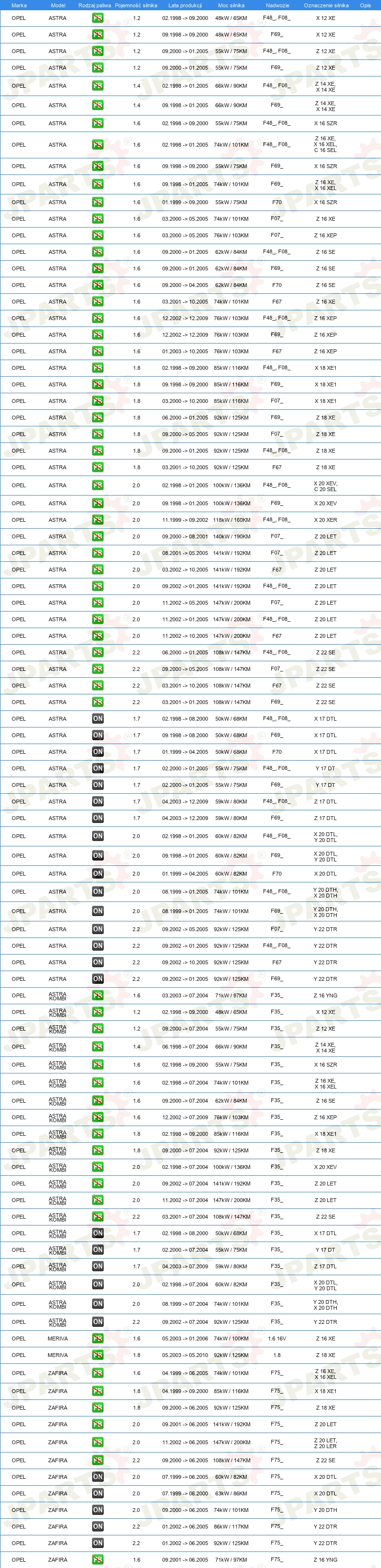Click petrol icon in ASTRA KOMBI X 18 XE1 row
381x1568 pixels.
click(97, 1133)
